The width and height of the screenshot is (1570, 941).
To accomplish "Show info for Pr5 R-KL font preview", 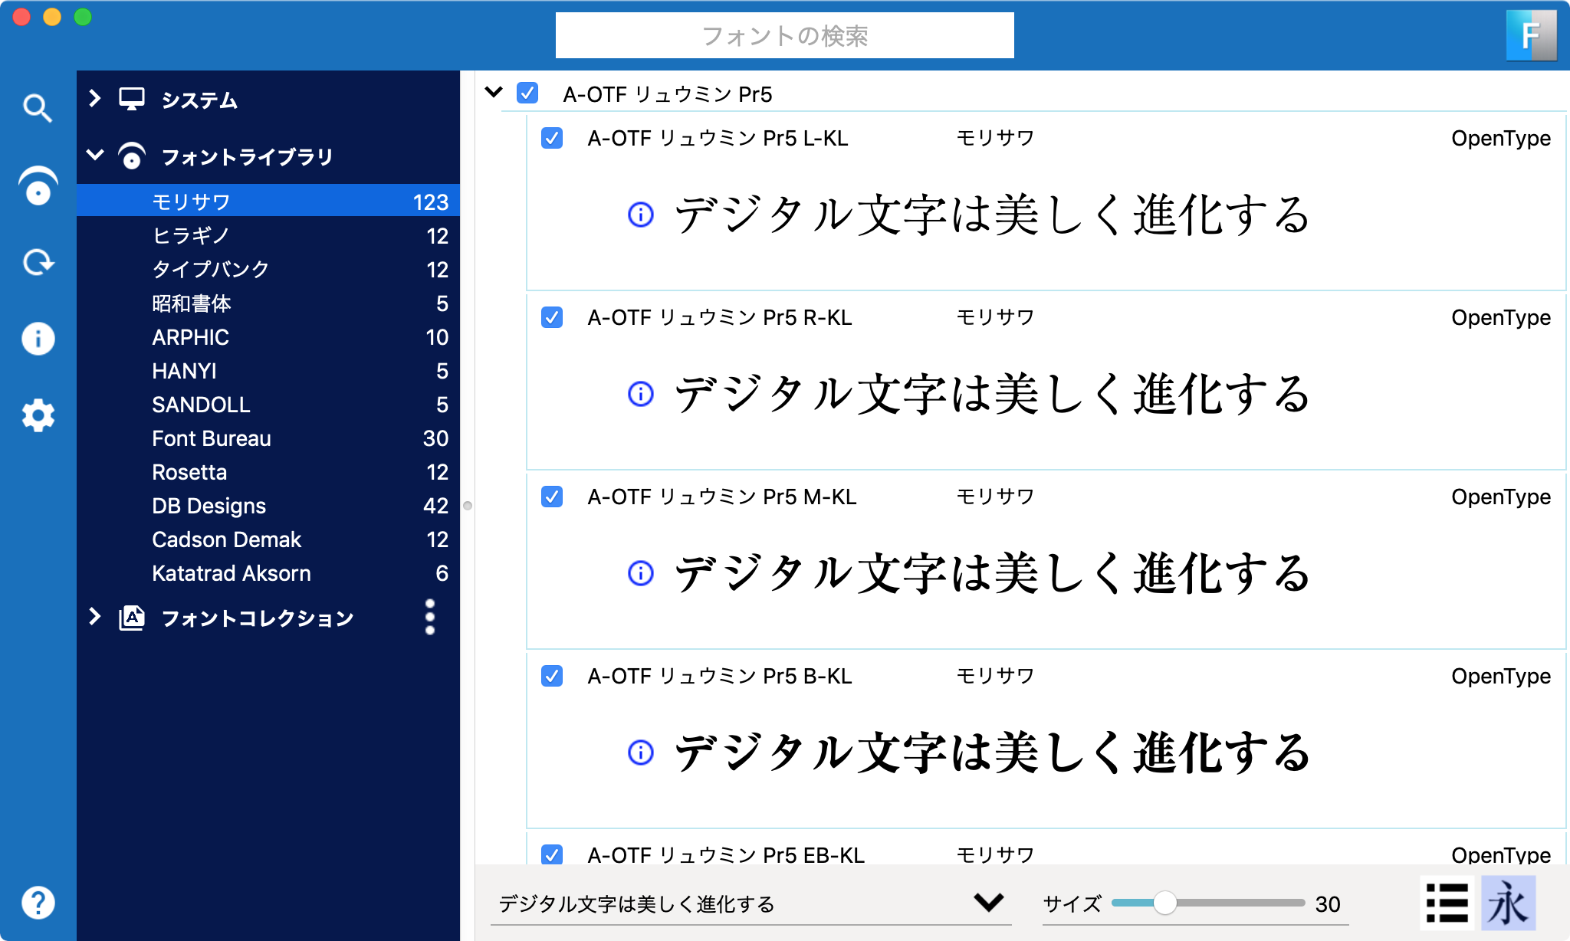I will 641,394.
